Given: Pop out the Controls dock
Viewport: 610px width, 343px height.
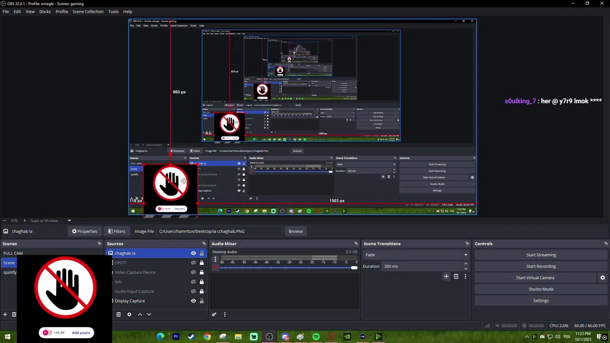Looking at the screenshot, I should pos(605,244).
